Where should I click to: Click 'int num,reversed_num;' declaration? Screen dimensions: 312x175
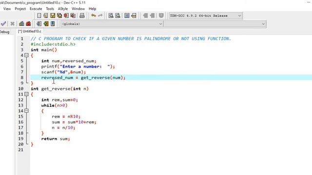pos(69,61)
